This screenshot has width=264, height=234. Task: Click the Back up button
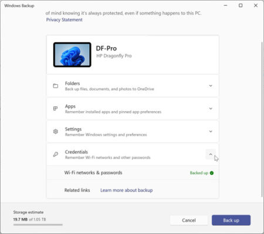pos(231,220)
